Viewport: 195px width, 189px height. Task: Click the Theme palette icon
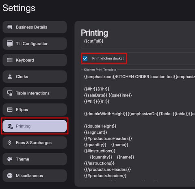10,159
